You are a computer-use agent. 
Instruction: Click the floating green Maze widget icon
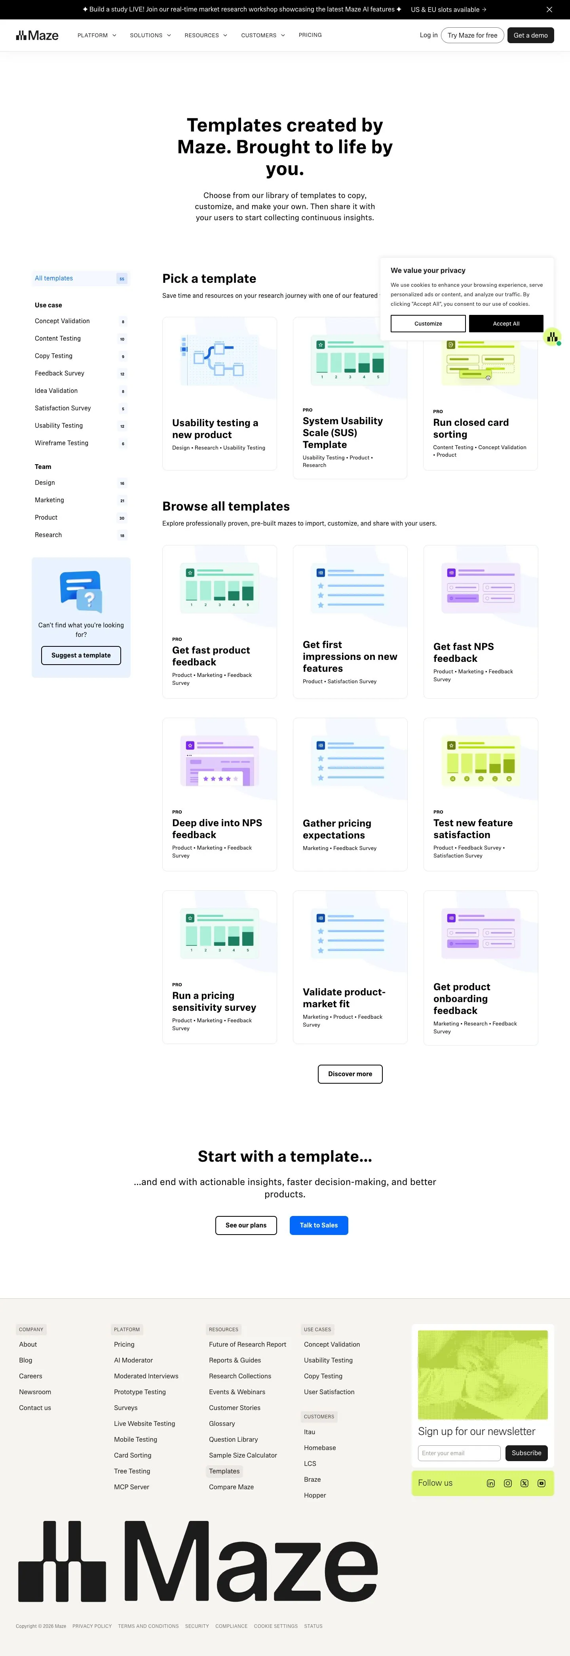click(552, 337)
